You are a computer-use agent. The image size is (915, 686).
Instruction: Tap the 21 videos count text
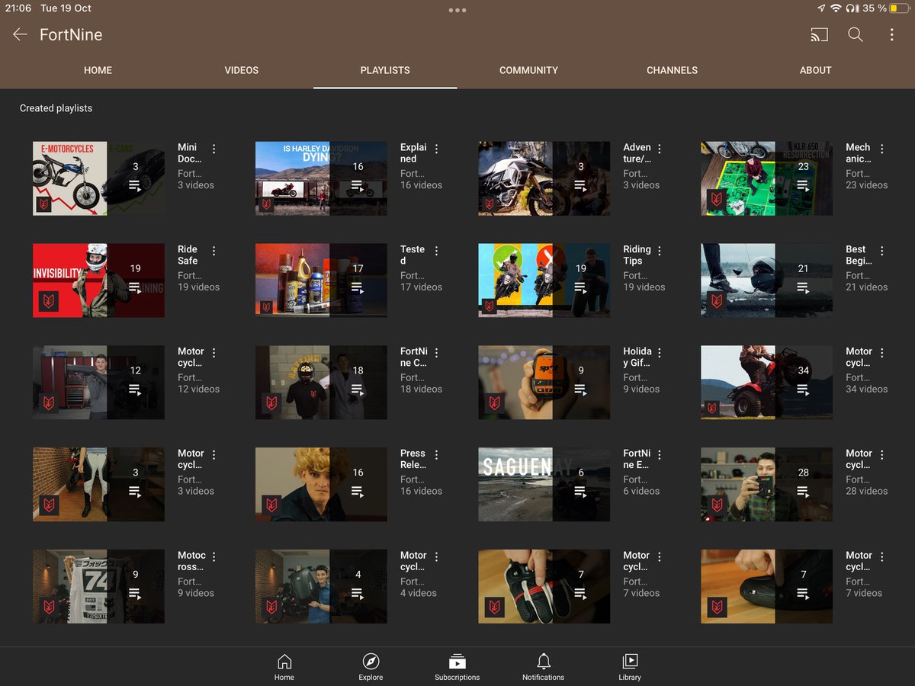[x=867, y=287]
